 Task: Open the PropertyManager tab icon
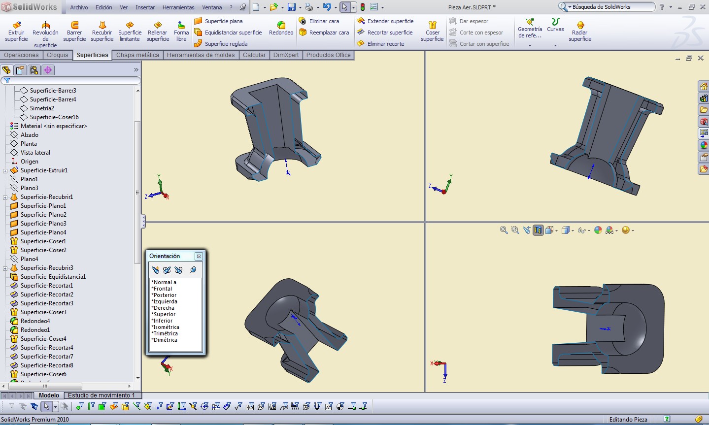click(x=20, y=70)
